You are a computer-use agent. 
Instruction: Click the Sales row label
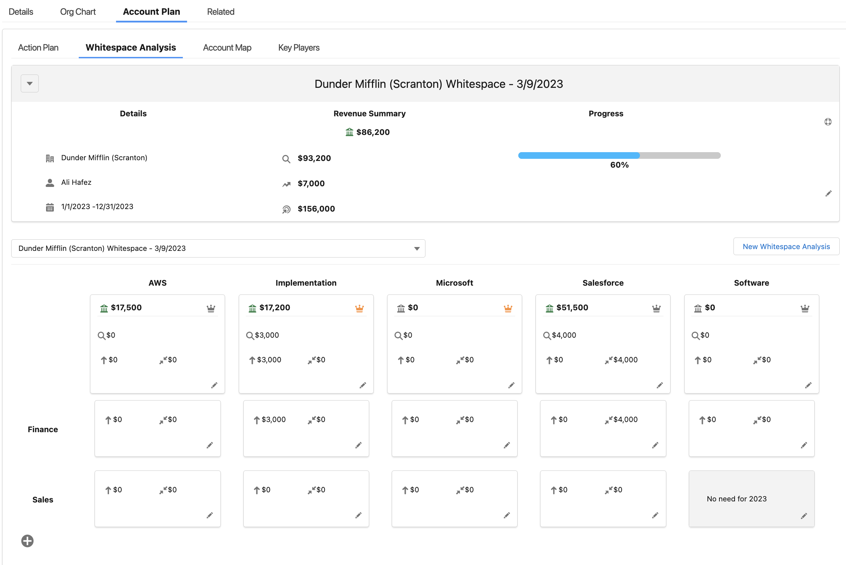click(x=43, y=500)
